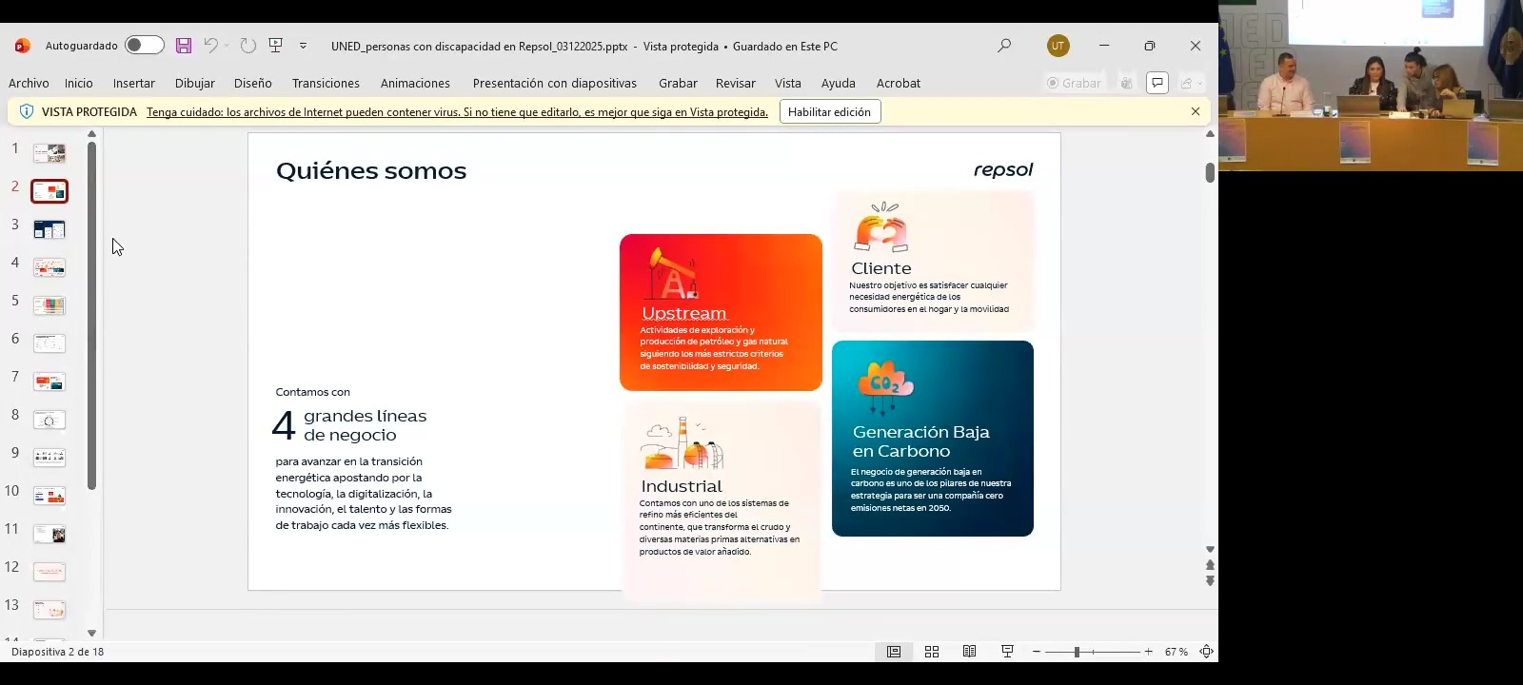Click the Redo circular arrow icon
The width and height of the screenshot is (1523, 685).
coord(247,46)
